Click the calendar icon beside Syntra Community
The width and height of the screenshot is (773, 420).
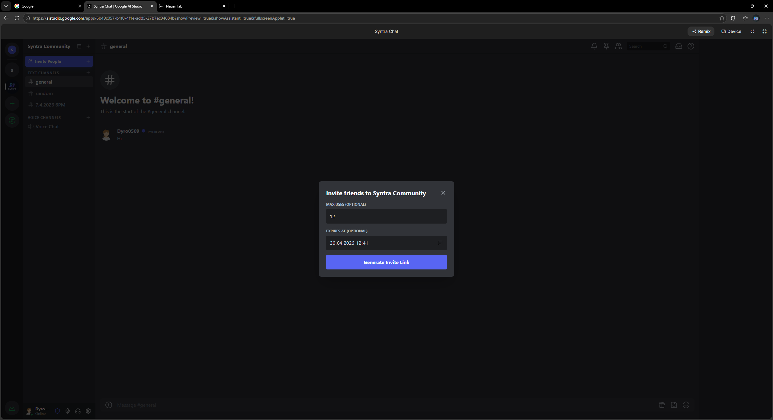pos(79,46)
